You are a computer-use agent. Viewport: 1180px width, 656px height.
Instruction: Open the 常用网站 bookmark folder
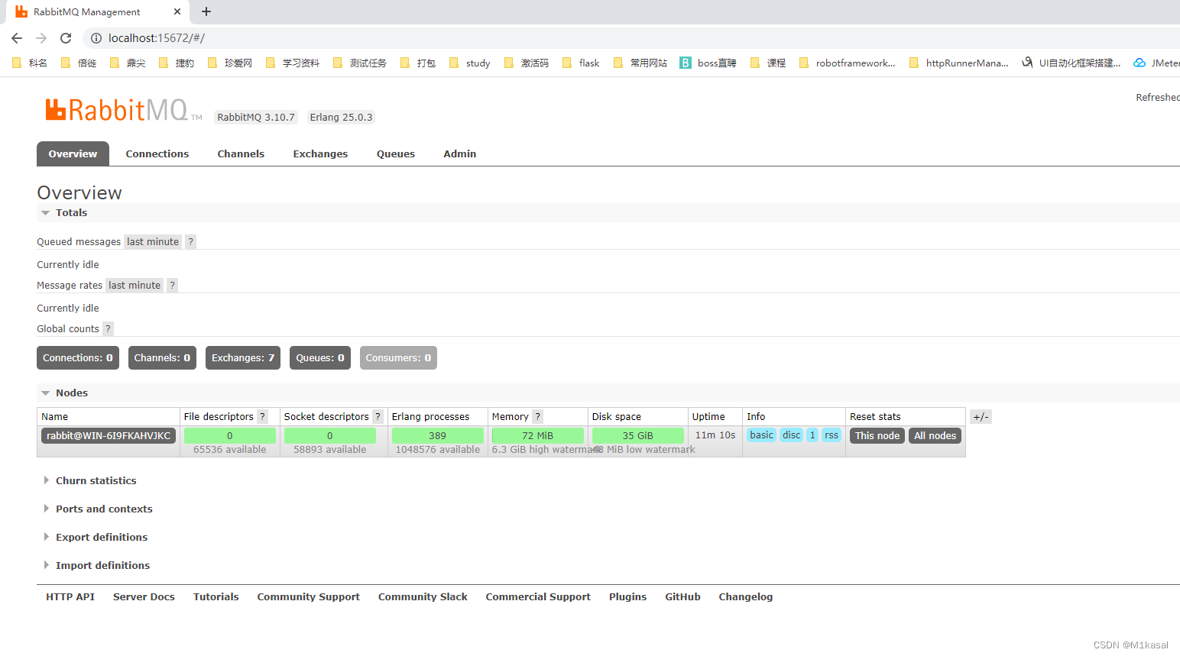pyautogui.click(x=640, y=63)
